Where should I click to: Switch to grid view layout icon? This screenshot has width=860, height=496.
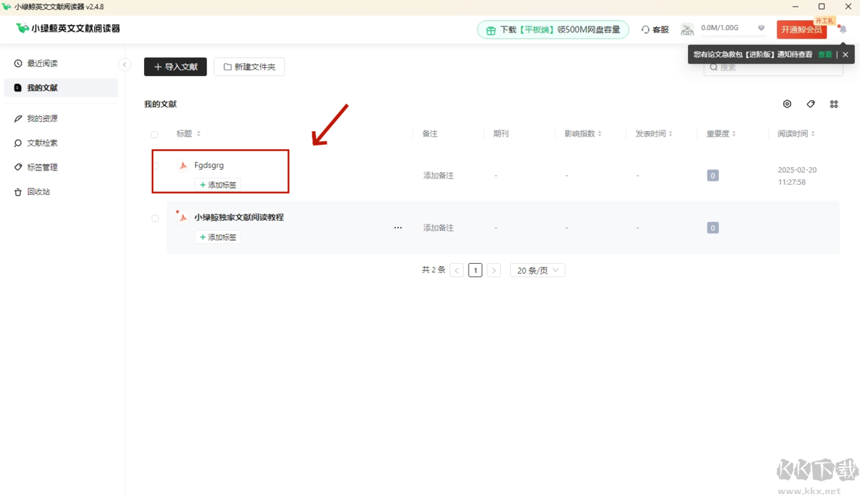click(x=833, y=104)
